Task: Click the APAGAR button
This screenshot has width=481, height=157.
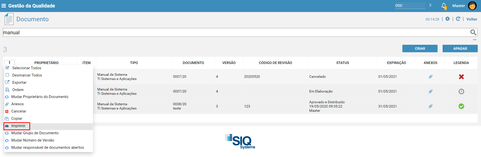Action: (460, 48)
